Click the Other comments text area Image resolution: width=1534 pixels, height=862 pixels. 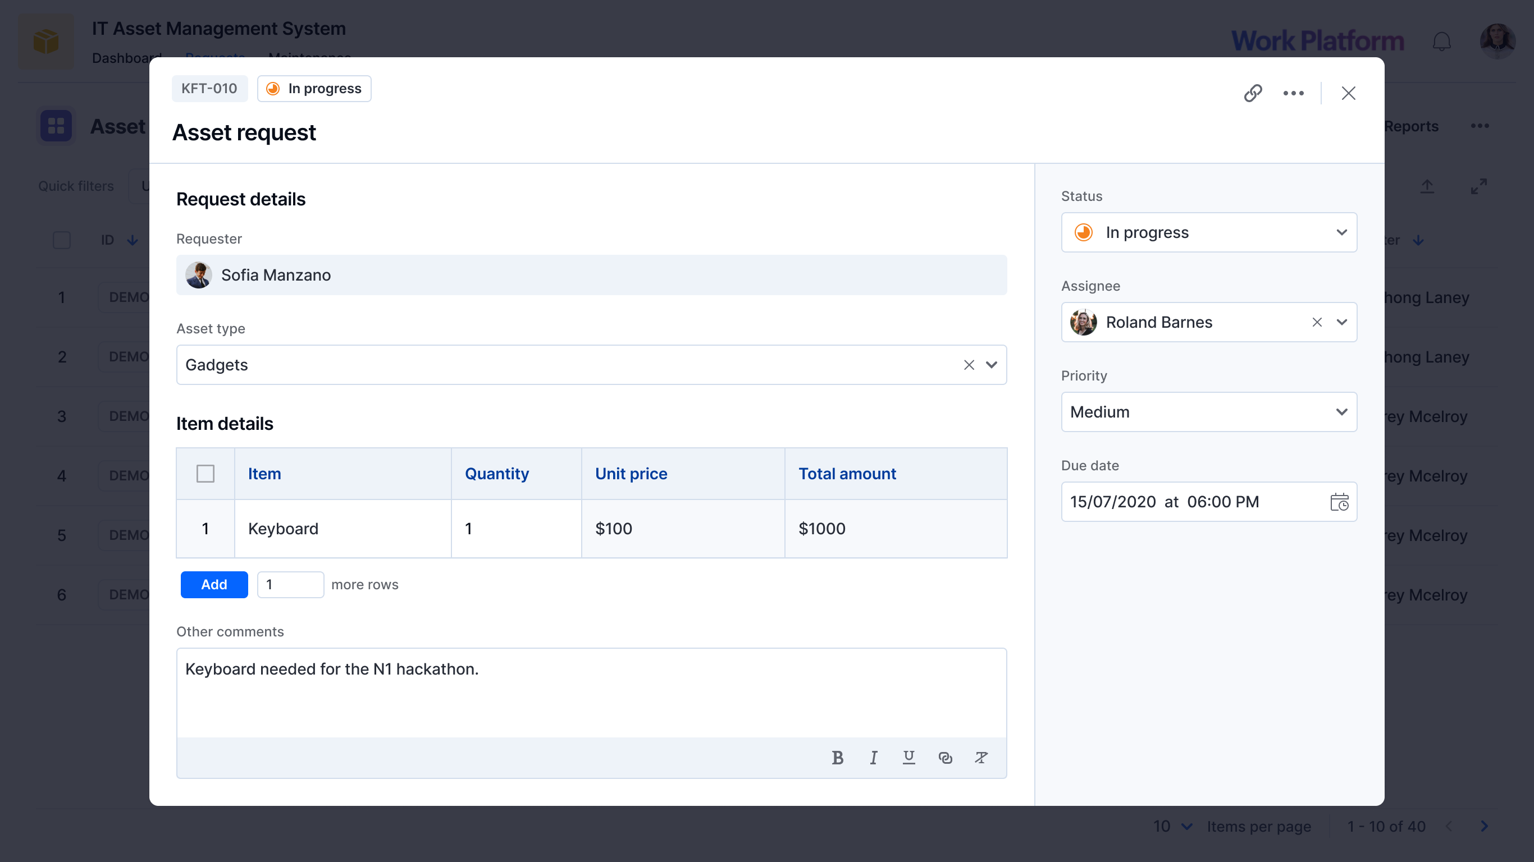pyautogui.click(x=591, y=694)
